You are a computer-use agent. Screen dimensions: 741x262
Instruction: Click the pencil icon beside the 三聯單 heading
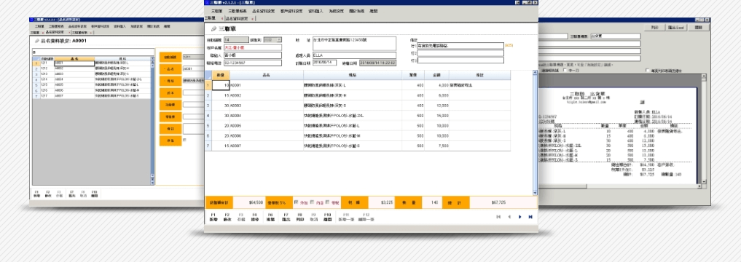pyautogui.click(x=213, y=29)
